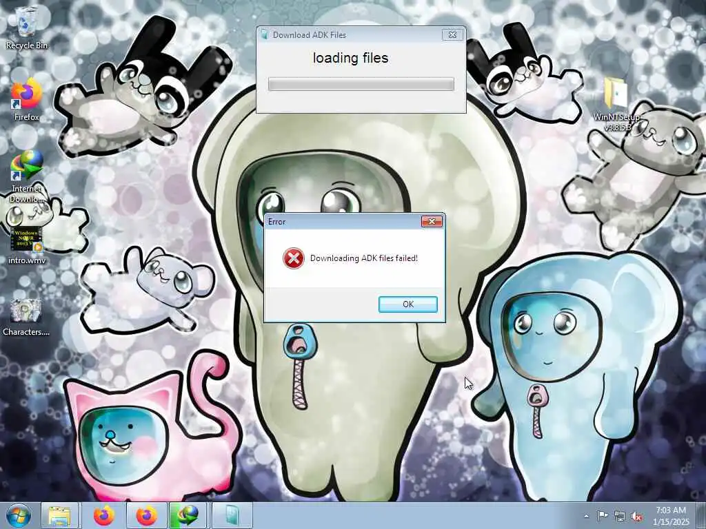Show hidden tray icons arrow
The height and width of the screenshot is (529, 706).
[586, 516]
